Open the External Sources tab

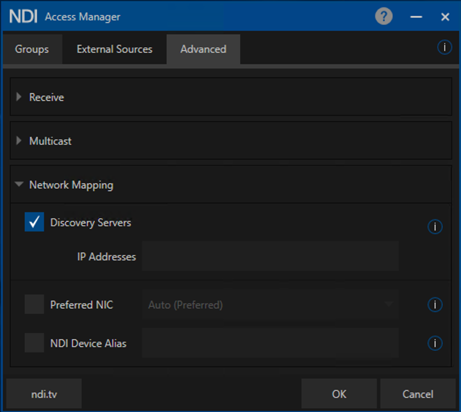click(x=114, y=49)
